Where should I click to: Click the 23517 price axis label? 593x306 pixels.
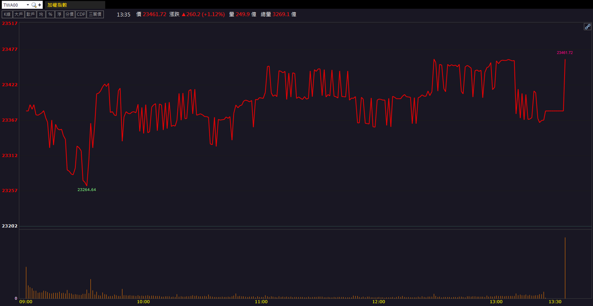[x=10, y=23]
